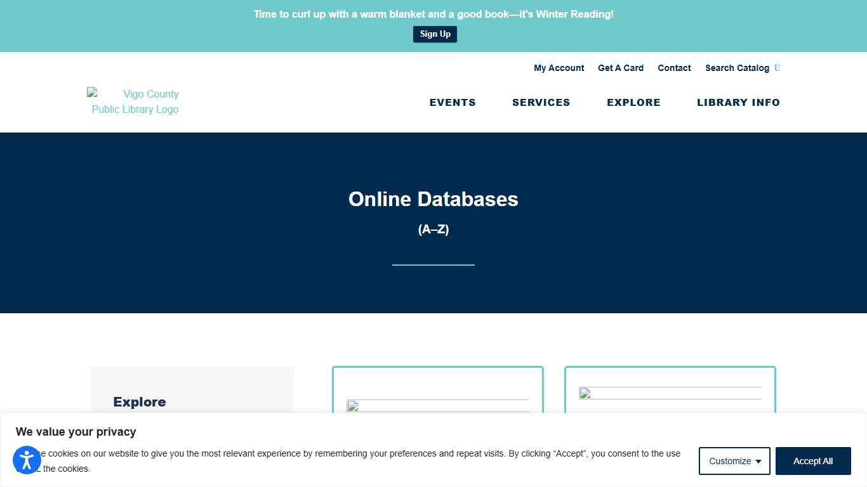Open My Account
The width and height of the screenshot is (867, 487).
pyautogui.click(x=559, y=68)
